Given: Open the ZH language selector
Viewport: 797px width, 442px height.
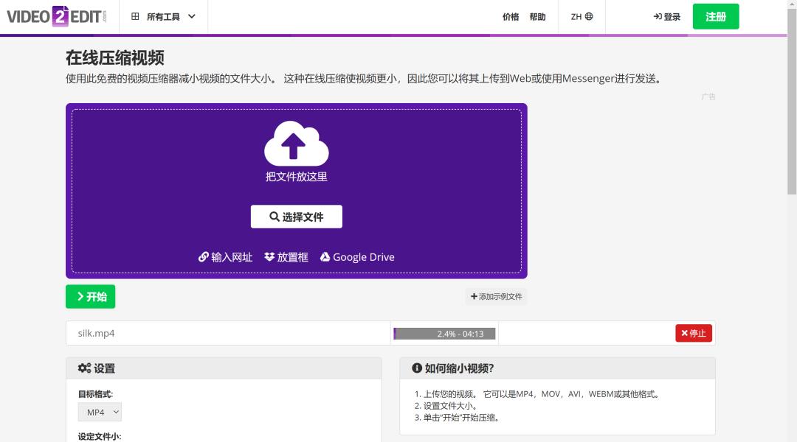Looking at the screenshot, I should (581, 15).
